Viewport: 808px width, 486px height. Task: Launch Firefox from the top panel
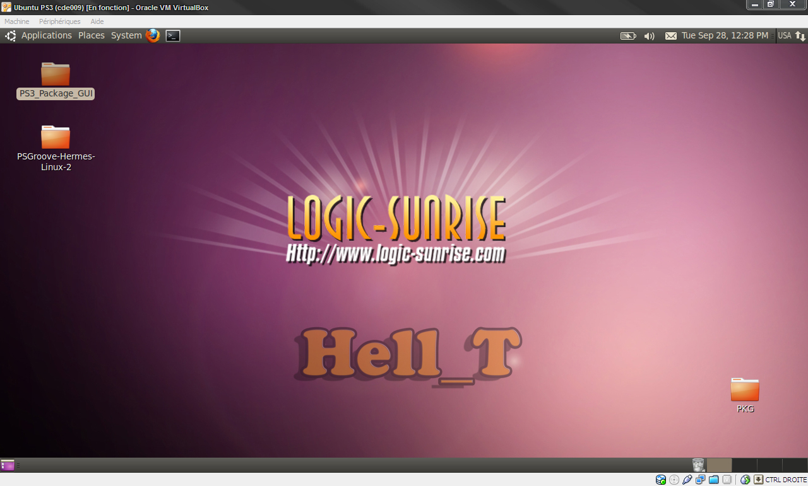click(x=153, y=35)
